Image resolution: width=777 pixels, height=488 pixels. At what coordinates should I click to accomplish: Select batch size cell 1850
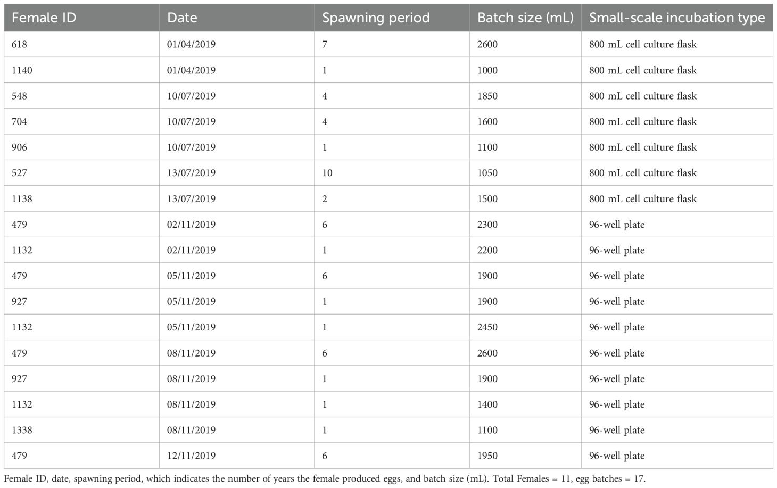pyautogui.click(x=487, y=96)
